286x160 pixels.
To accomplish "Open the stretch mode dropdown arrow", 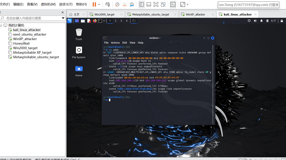I will 187,4.
